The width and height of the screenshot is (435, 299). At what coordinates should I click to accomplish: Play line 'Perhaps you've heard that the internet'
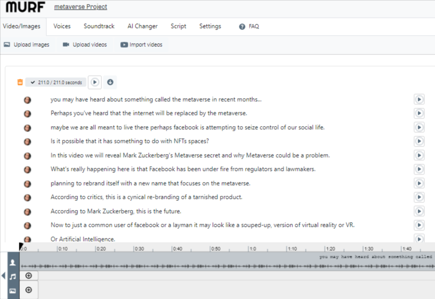(x=419, y=113)
